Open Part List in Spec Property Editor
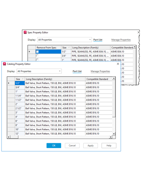This screenshot has width=141, height=182. pos(98,40)
